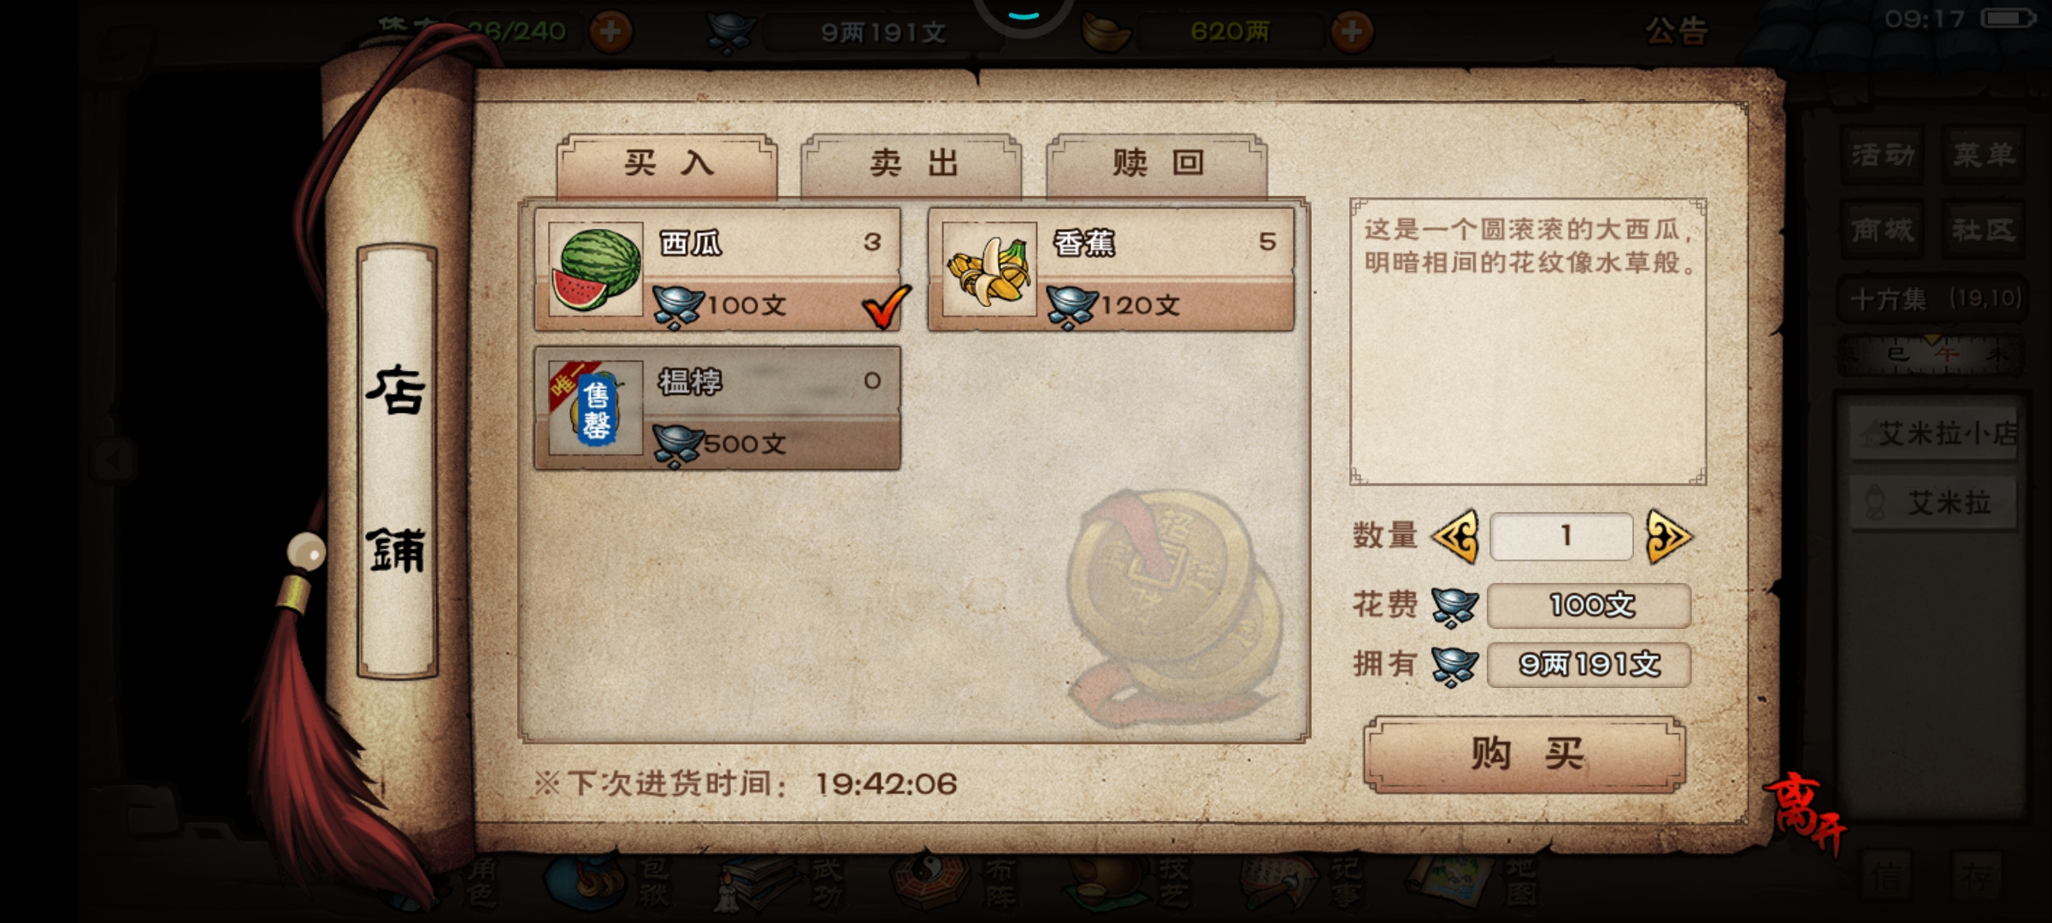Select the banana item icon
Viewport: 2052px width, 923px height.
pyautogui.click(x=989, y=269)
